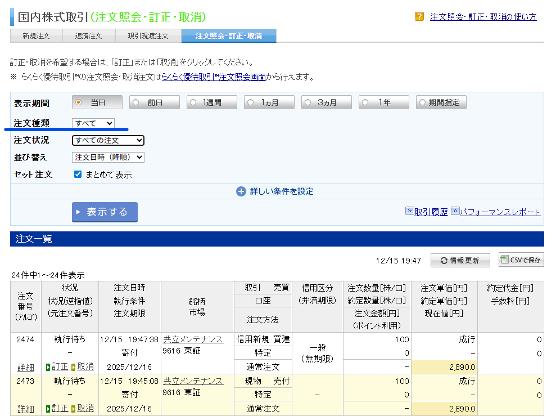Open the 注文状況 dropdown
This screenshot has height=416, width=556.
[108, 140]
